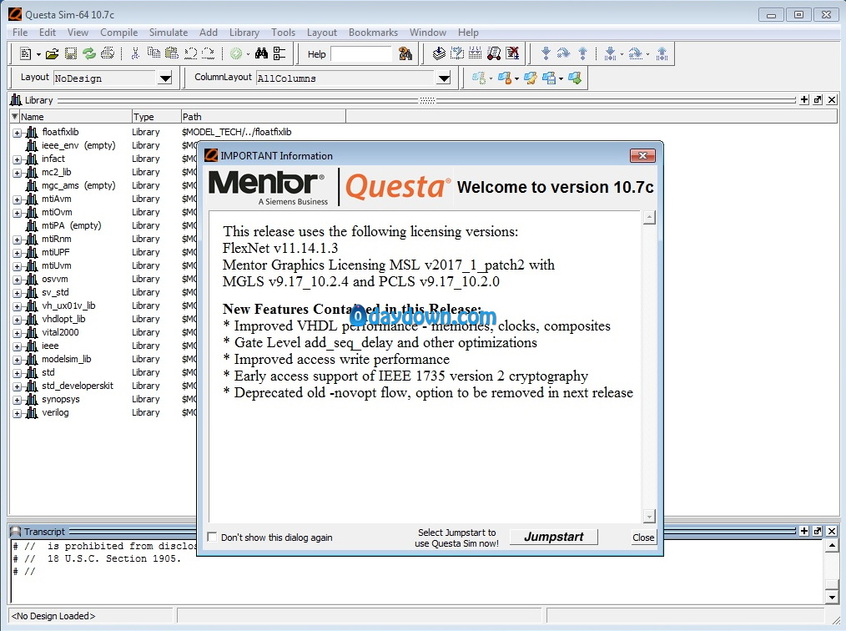Open the dropdown arrow next to New icon

[x=38, y=54]
